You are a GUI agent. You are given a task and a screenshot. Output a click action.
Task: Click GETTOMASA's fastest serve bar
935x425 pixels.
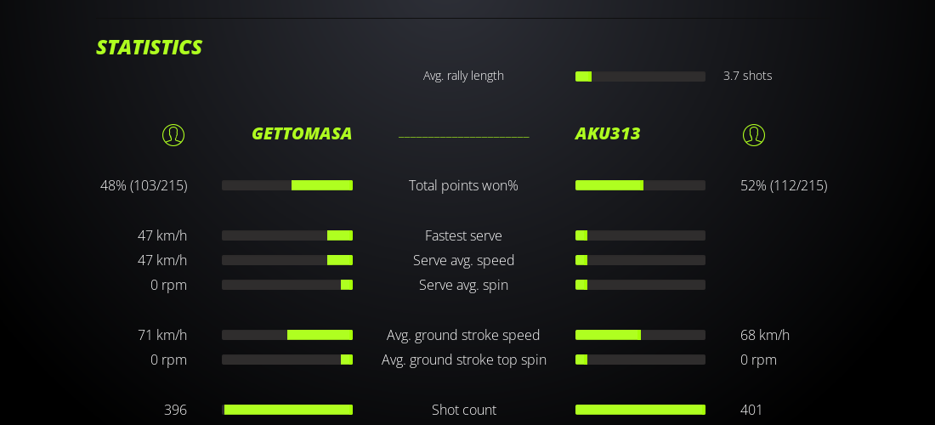pyautogui.click(x=287, y=235)
